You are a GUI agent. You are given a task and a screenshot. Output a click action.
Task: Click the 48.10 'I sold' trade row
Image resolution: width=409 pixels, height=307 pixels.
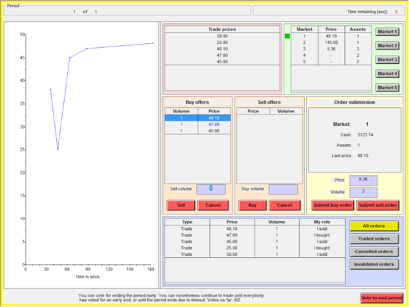coord(255,229)
